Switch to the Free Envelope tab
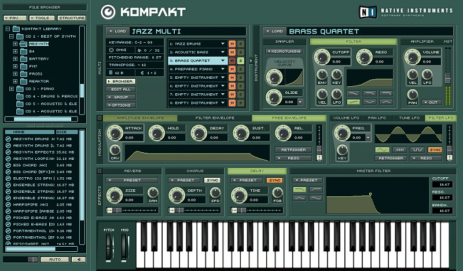 click(289, 118)
